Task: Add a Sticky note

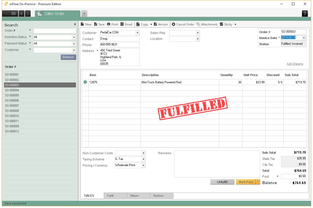Action: point(226,24)
